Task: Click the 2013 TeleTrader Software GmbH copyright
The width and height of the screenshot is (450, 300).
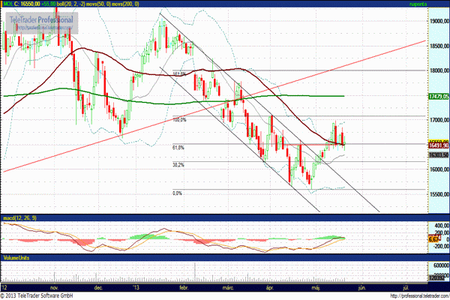Action: click(x=37, y=295)
